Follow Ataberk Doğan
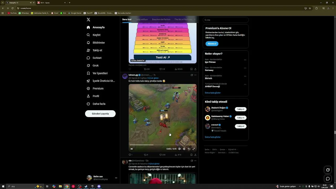Screen dimensions: 336x189 pos(241,109)
